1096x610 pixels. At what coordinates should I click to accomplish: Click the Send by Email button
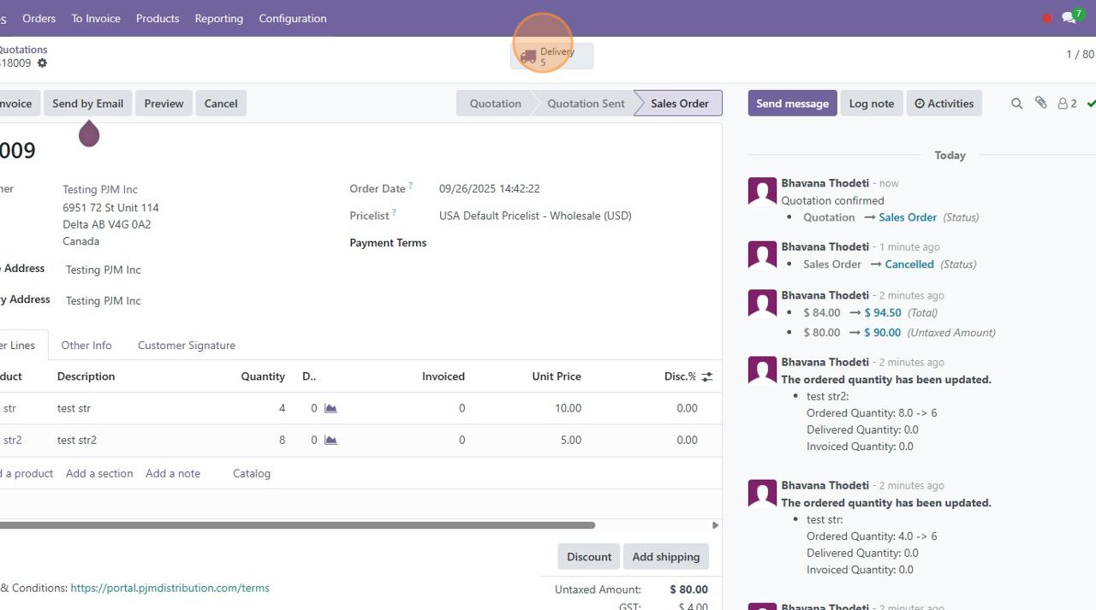pyautogui.click(x=88, y=104)
